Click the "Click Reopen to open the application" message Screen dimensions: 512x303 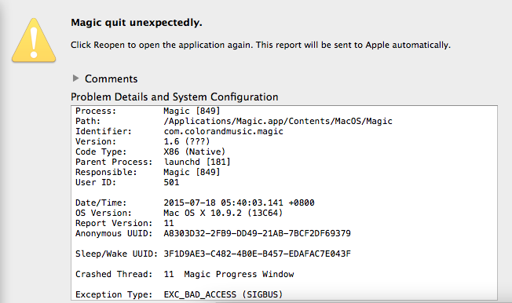tap(261, 45)
